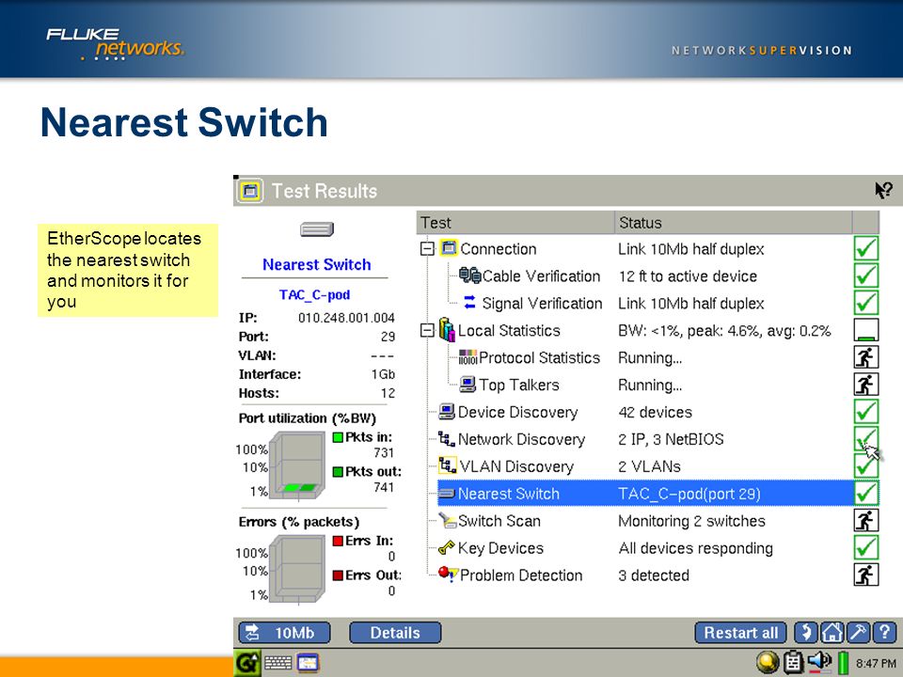The image size is (903, 677).
Task: Click the Status column header
Action: click(x=733, y=223)
